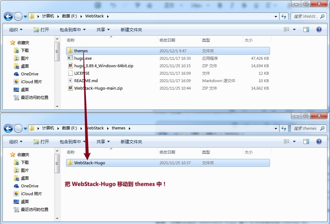Click 打开 button in bottom window toolbar
The image size is (330, 224).
point(41,142)
